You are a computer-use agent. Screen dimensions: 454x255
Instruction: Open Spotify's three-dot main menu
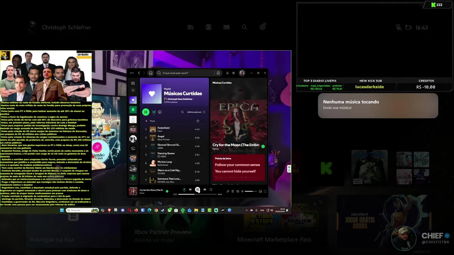click(x=132, y=73)
